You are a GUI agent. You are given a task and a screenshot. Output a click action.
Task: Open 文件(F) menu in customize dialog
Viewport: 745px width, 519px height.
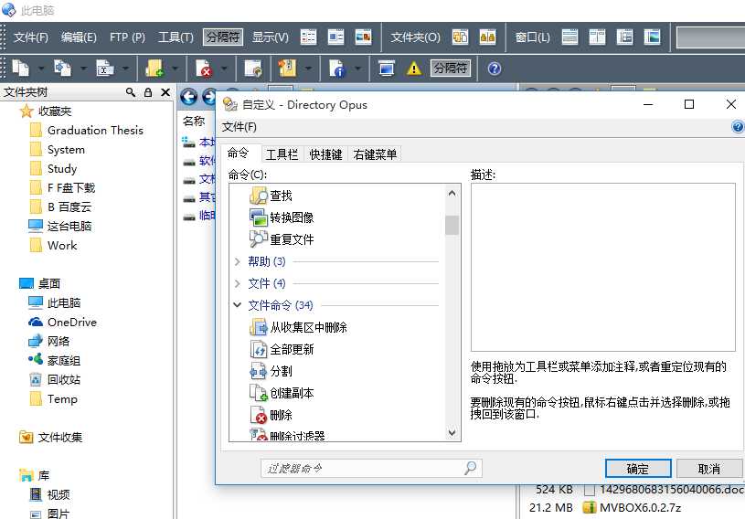click(239, 127)
